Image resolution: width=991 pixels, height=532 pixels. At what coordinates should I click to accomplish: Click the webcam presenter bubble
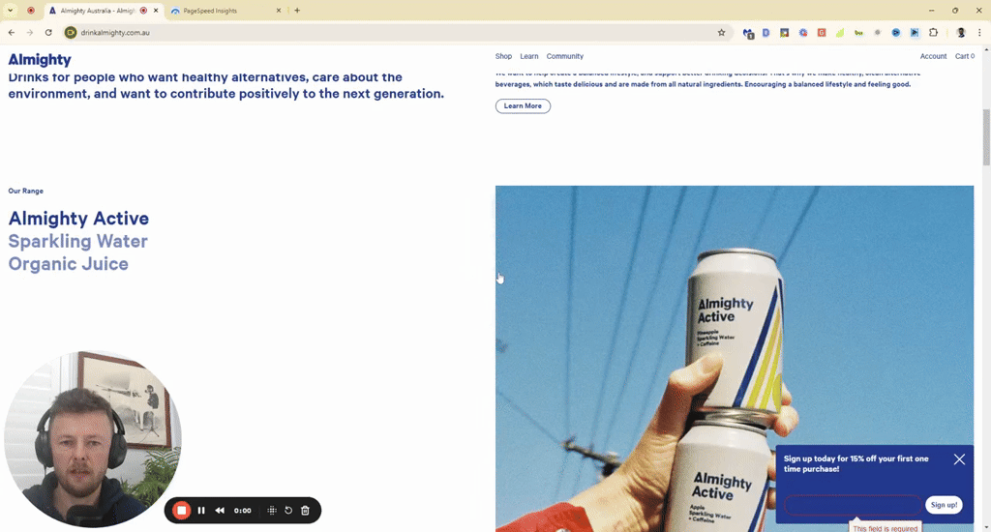pyautogui.click(x=93, y=438)
